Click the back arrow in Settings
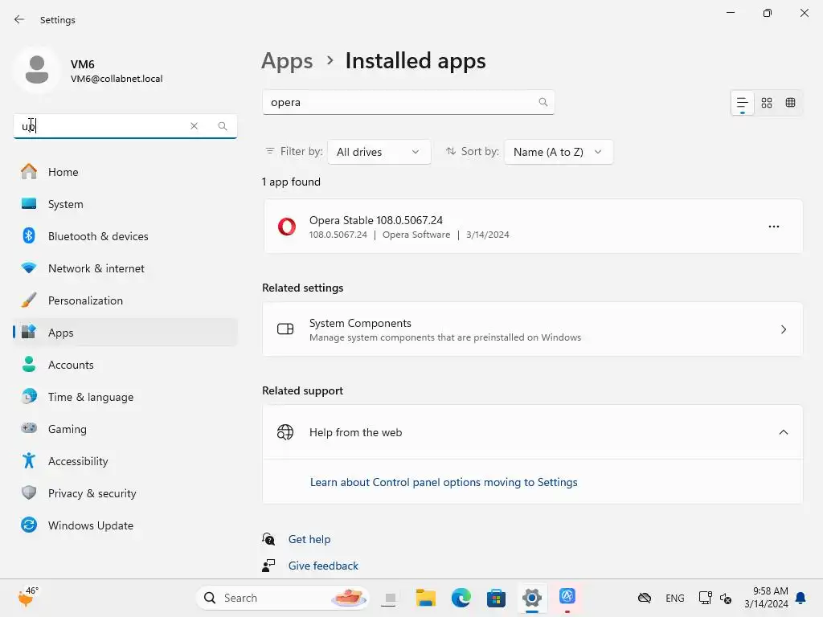Image resolution: width=823 pixels, height=617 pixels. point(19,20)
